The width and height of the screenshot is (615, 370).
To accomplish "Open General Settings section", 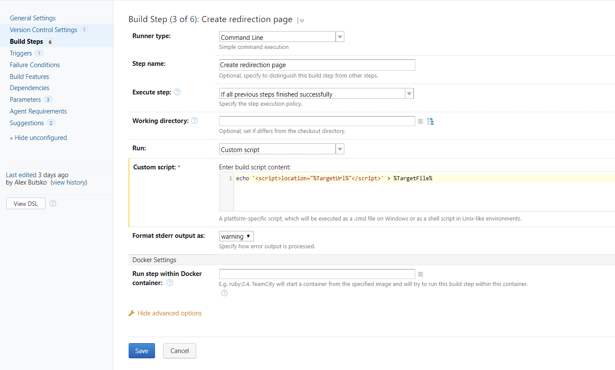I will pos(33,18).
